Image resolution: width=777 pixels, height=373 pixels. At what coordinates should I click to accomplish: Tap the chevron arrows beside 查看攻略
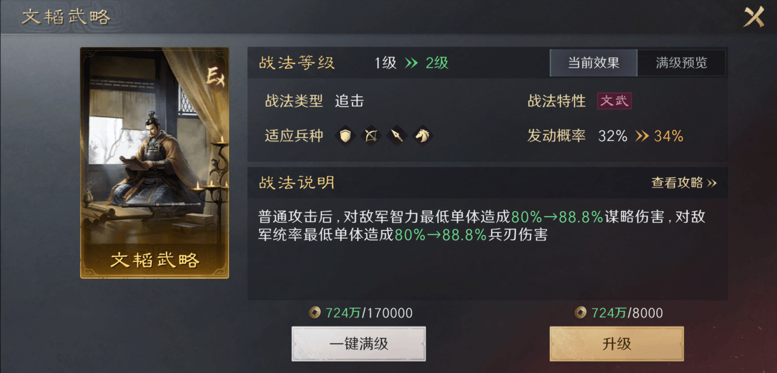(711, 183)
